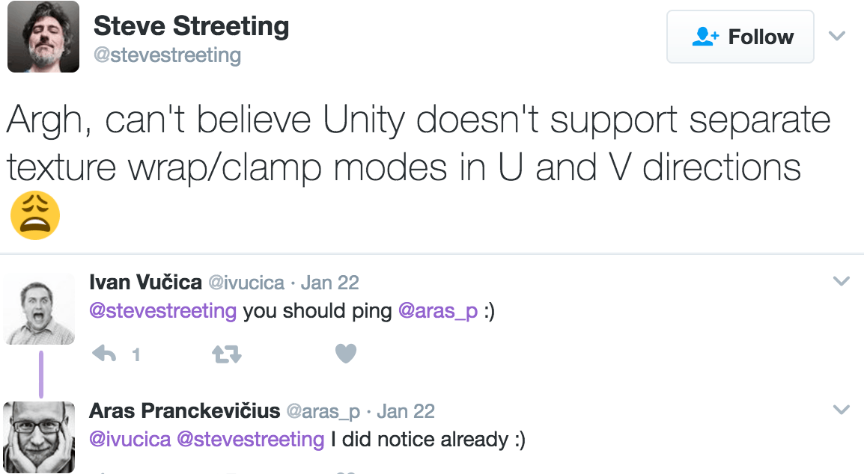Like Ivan Vučica's reply with heart icon
864x474 pixels.
pos(346,354)
